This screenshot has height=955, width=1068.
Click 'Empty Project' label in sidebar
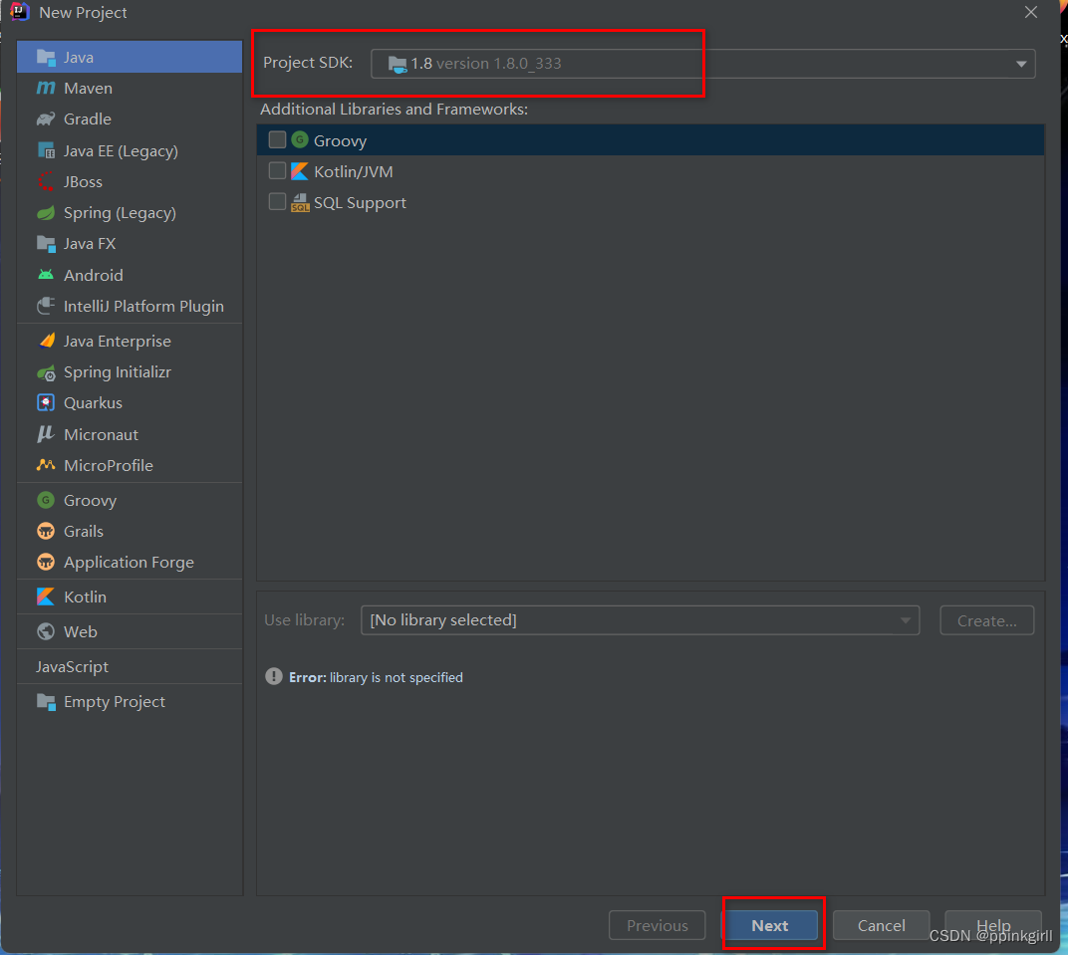coord(115,702)
